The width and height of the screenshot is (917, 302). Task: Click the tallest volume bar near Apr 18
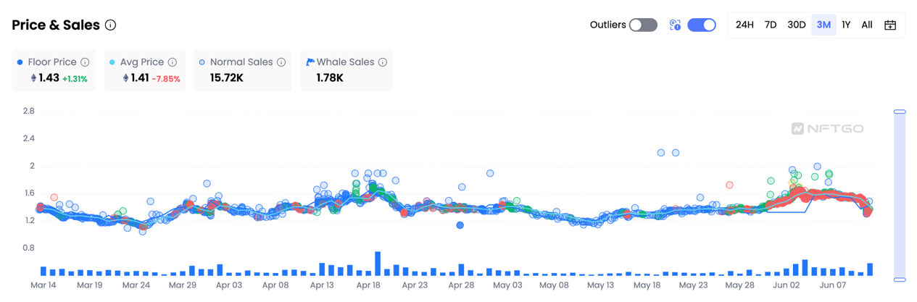[378, 264]
